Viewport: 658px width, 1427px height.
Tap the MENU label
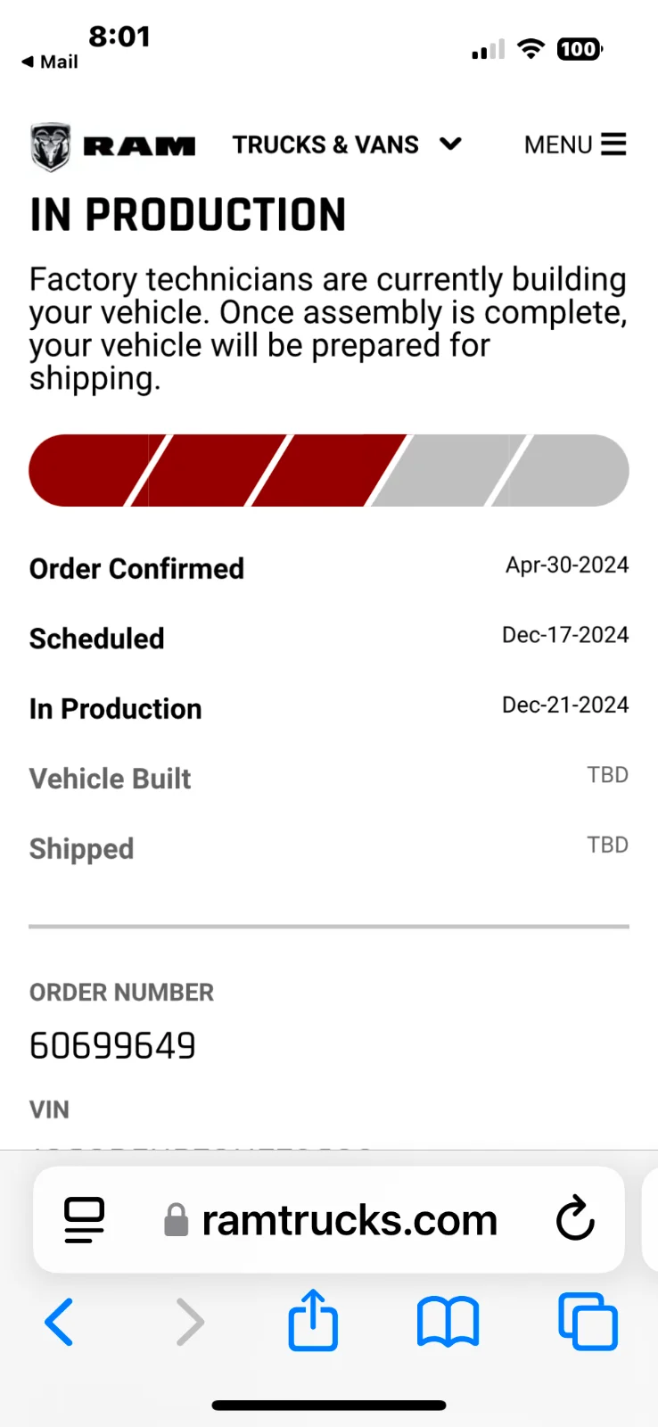[x=558, y=144]
